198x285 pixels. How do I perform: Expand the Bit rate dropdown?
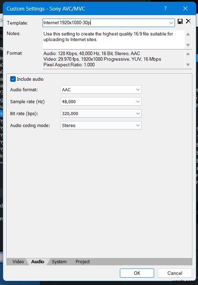pos(101,114)
